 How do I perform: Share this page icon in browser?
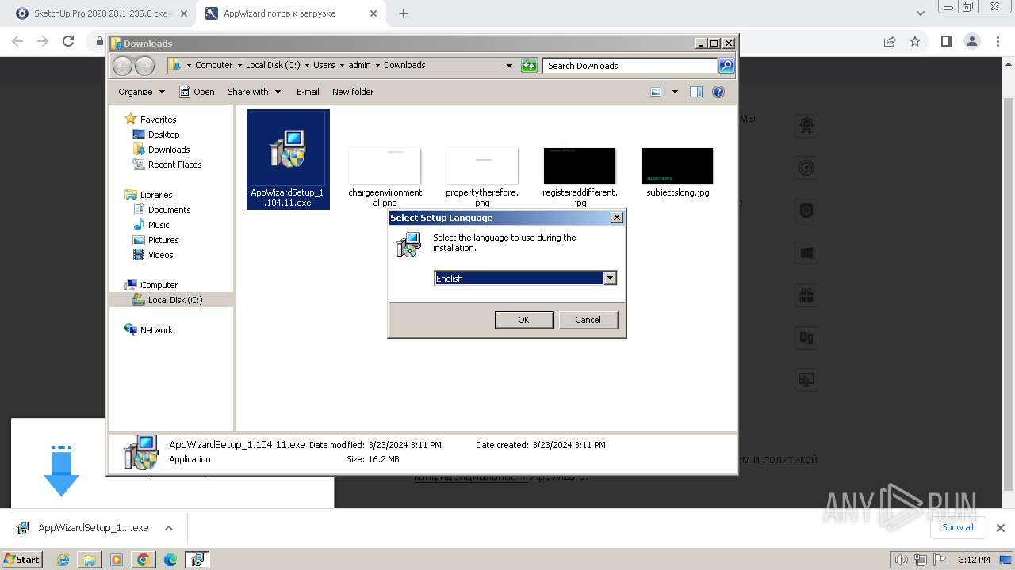(890, 41)
